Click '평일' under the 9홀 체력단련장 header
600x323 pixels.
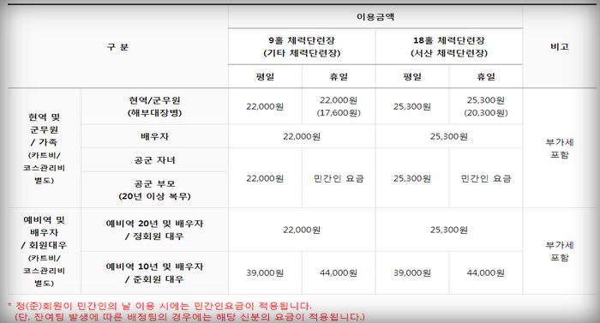click(265, 76)
